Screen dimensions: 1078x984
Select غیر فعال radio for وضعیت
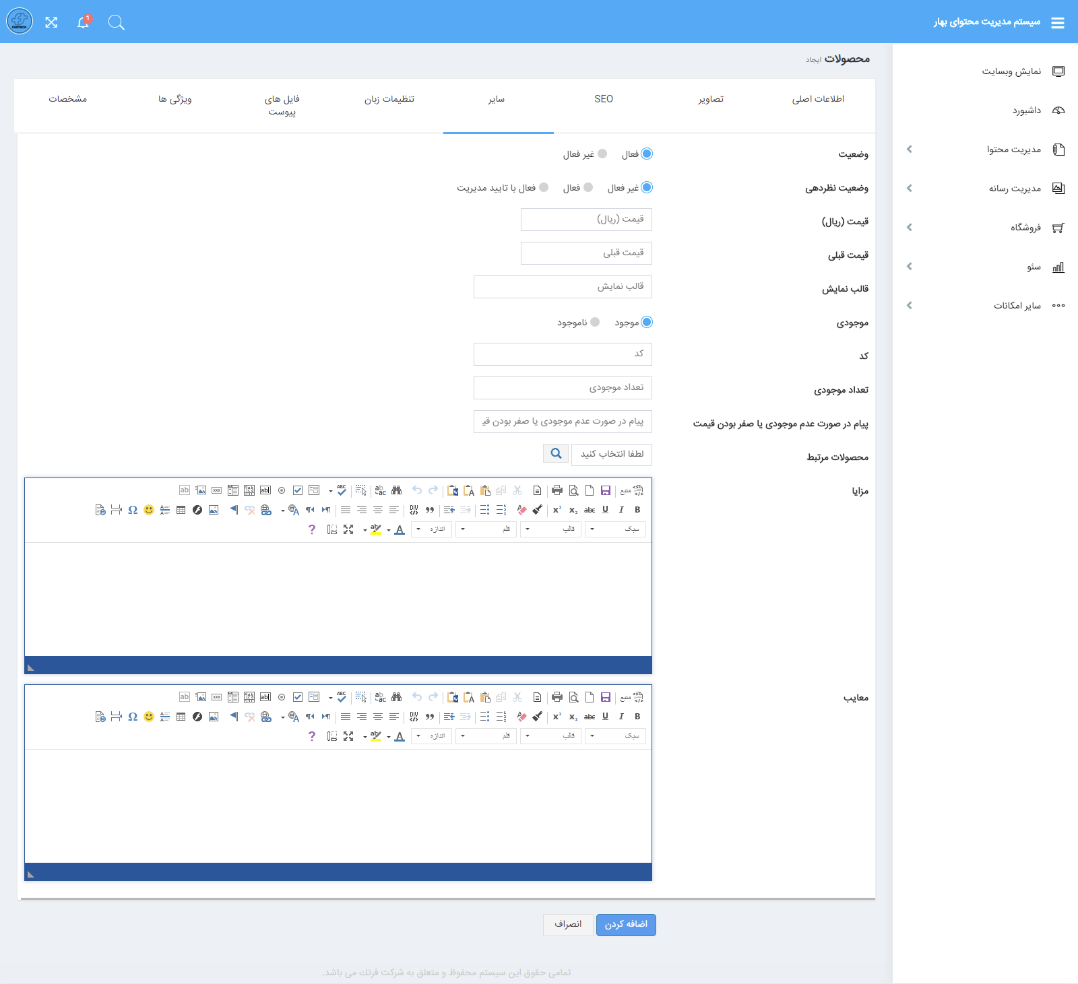point(602,154)
